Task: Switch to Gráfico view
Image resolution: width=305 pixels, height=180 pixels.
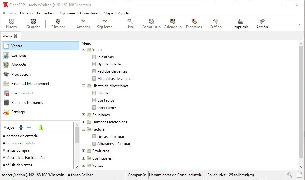Action: click(216, 21)
